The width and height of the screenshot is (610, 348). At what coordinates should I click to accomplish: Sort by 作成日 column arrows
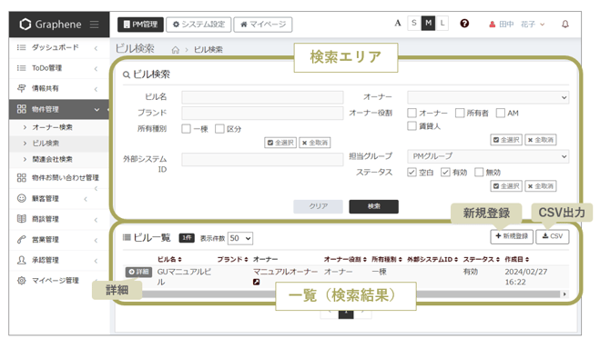[x=527, y=260]
